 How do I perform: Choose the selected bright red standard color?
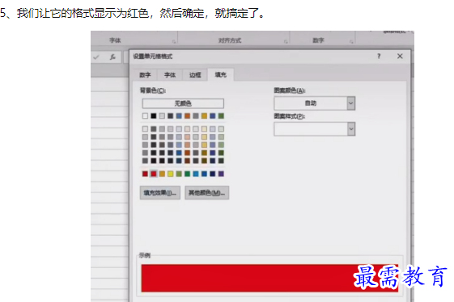point(154,174)
